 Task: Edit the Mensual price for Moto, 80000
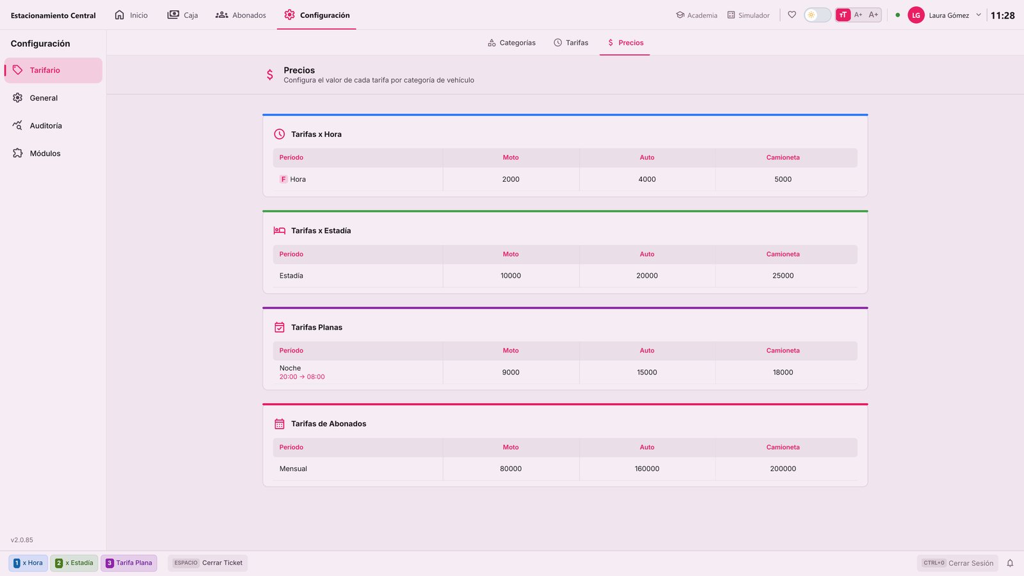pyautogui.click(x=511, y=469)
